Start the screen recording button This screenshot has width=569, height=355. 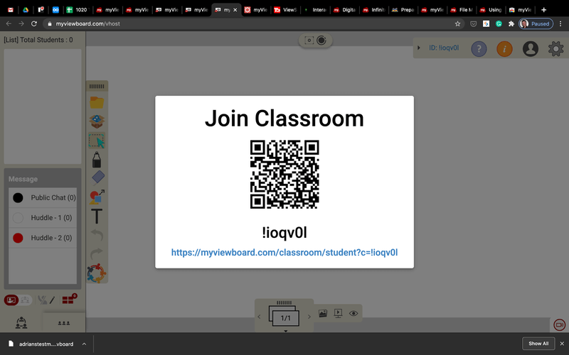[x=321, y=40]
